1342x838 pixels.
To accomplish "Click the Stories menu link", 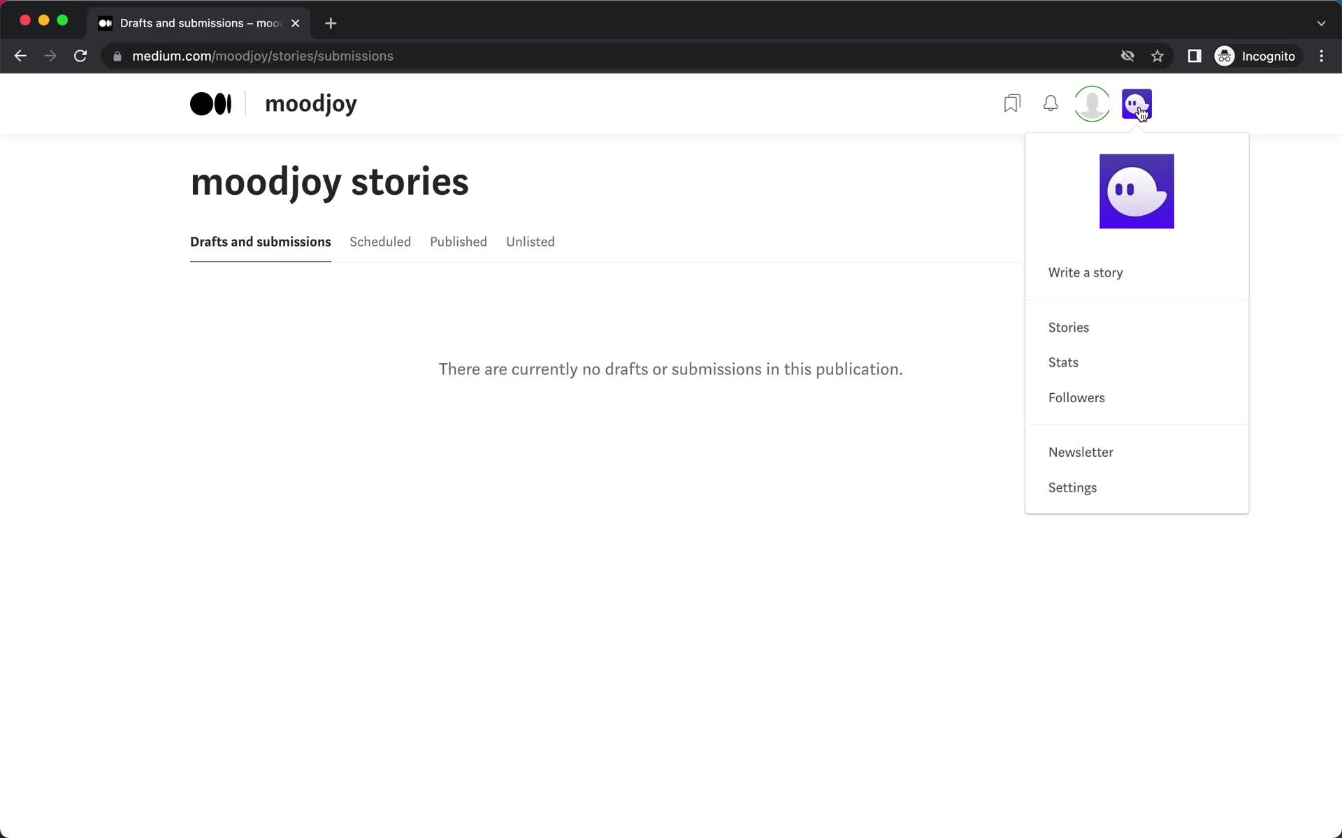I will [1069, 326].
